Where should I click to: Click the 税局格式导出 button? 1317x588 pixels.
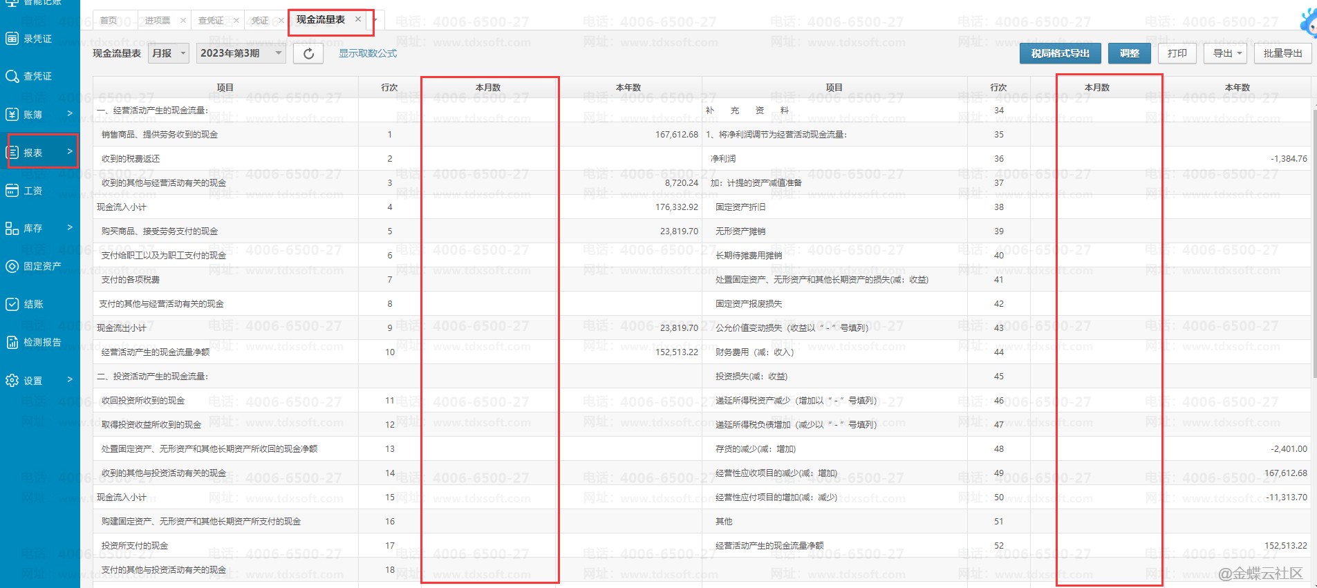tap(1060, 53)
